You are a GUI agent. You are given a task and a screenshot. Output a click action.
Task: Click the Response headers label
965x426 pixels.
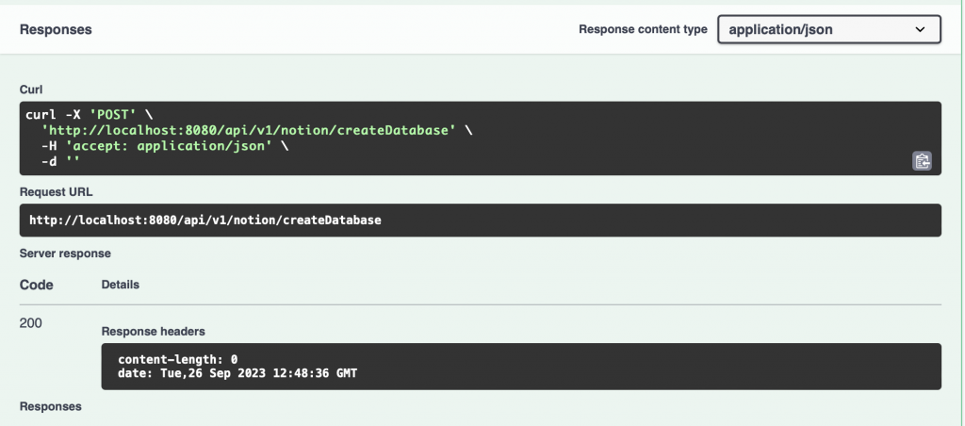154,332
